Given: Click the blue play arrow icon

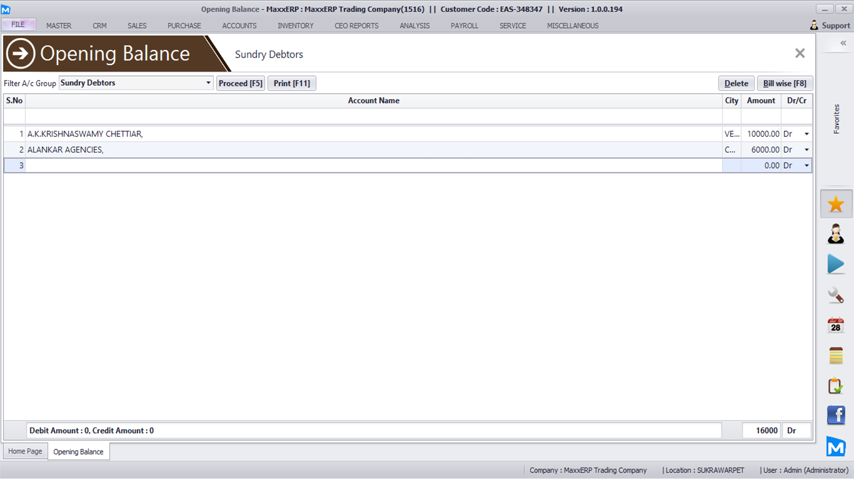Looking at the screenshot, I should [x=836, y=264].
